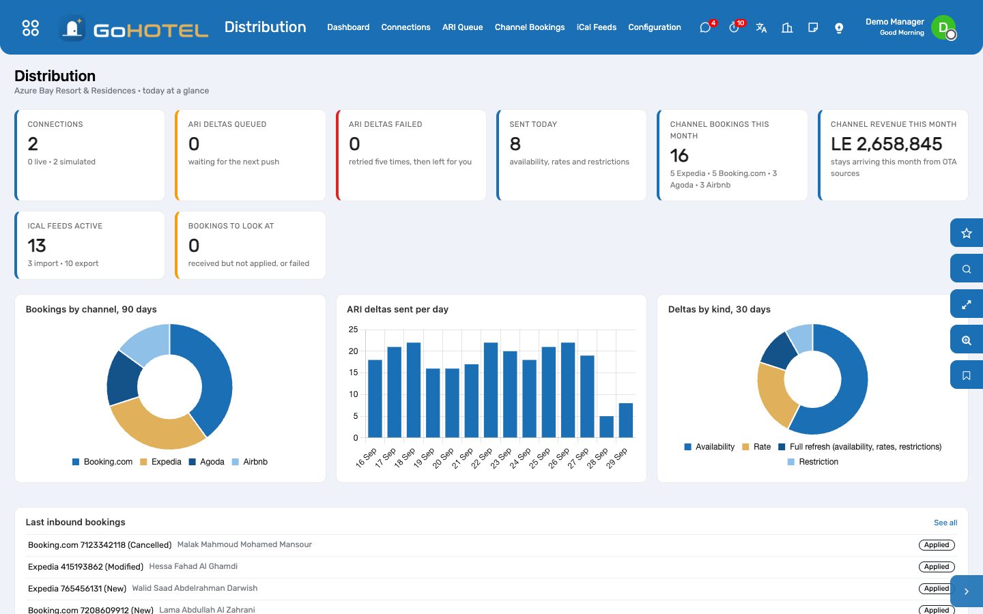Click the zoom-in magnifier side button
983x614 pixels.
967,340
